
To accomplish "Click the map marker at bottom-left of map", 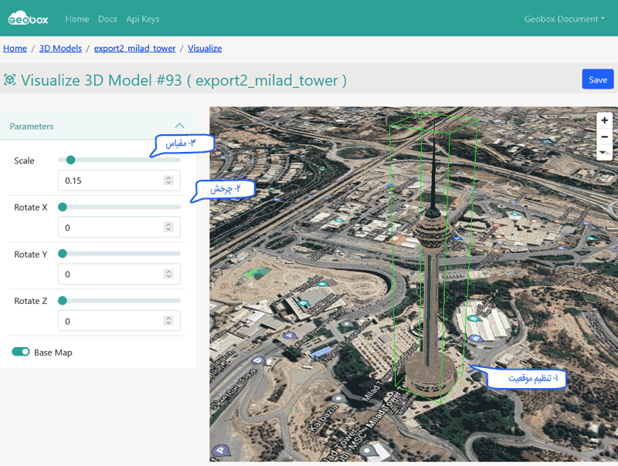I will click(x=221, y=449).
